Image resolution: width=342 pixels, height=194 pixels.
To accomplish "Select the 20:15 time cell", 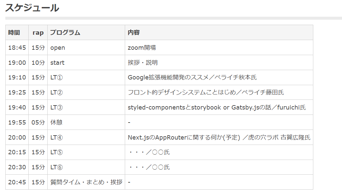I will 17,152.
